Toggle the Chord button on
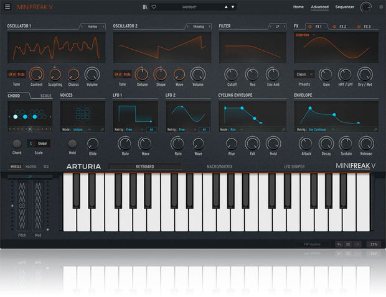The width and height of the screenshot is (386, 297). click(17, 144)
